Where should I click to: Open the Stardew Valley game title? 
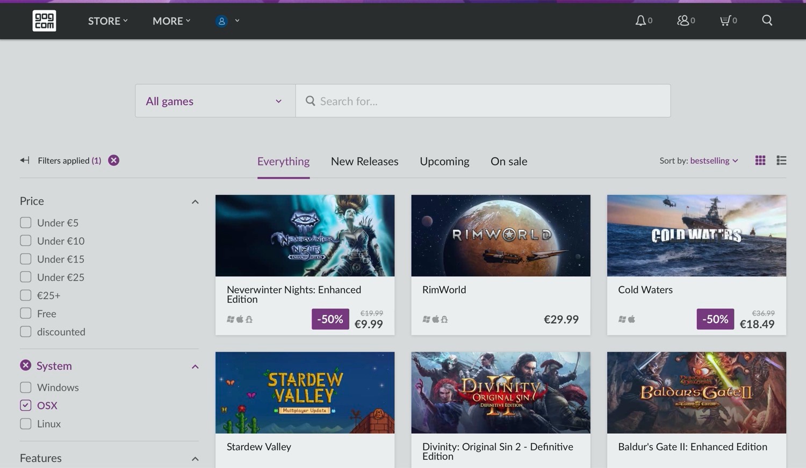[x=259, y=447]
